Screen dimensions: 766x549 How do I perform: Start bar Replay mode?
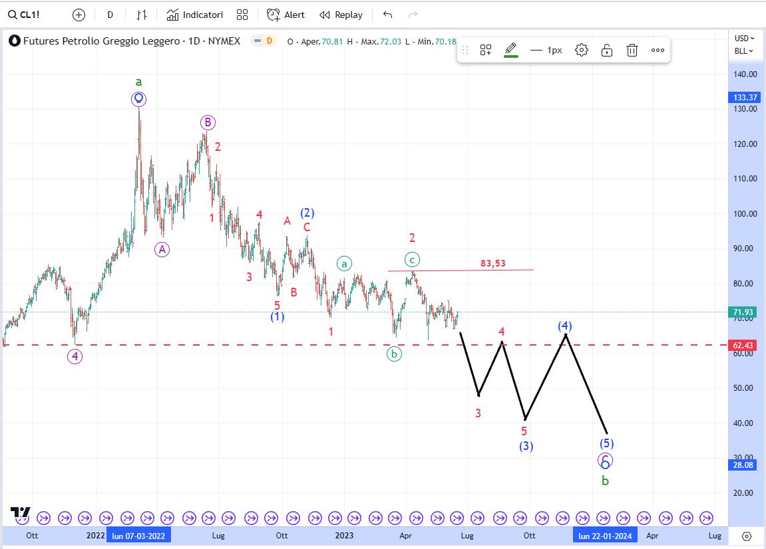click(341, 15)
